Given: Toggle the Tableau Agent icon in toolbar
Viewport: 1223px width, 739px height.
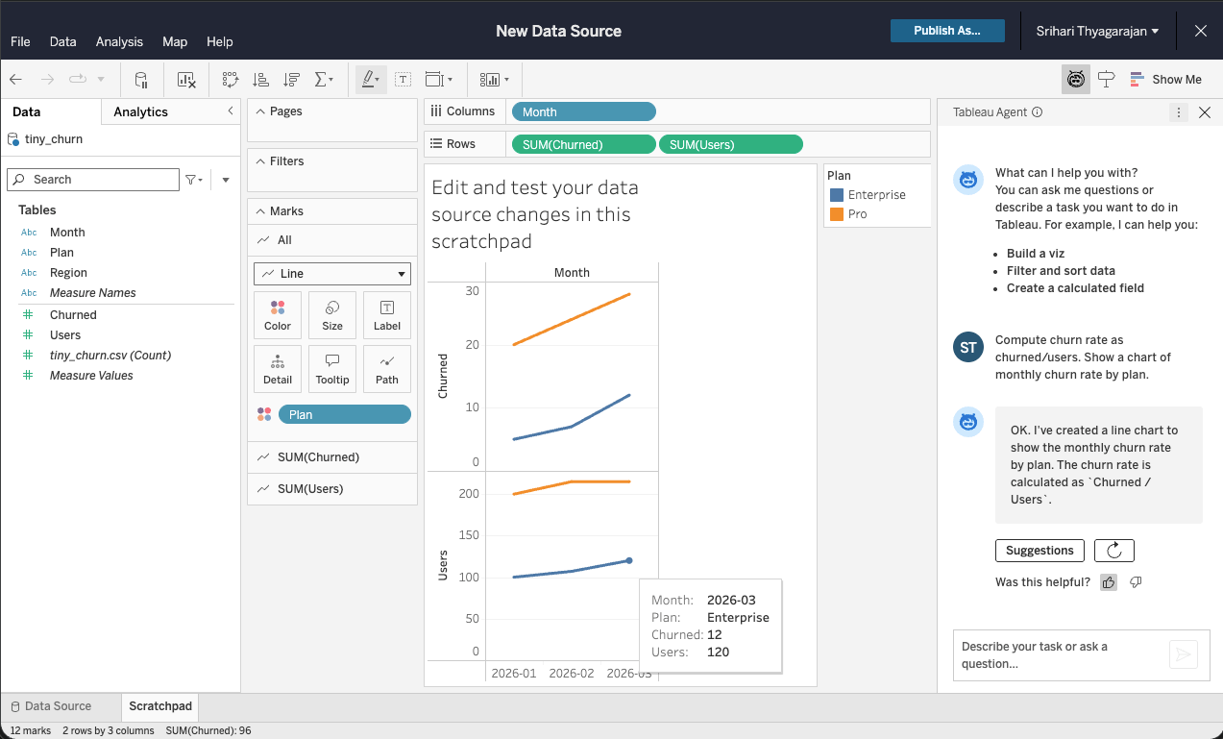Looking at the screenshot, I should tap(1076, 80).
